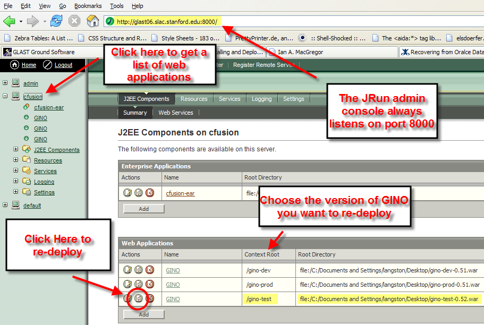The image size is (484, 325).
Task: Click the cfusion link in sidebar tree
Action: pyautogui.click(x=33, y=97)
